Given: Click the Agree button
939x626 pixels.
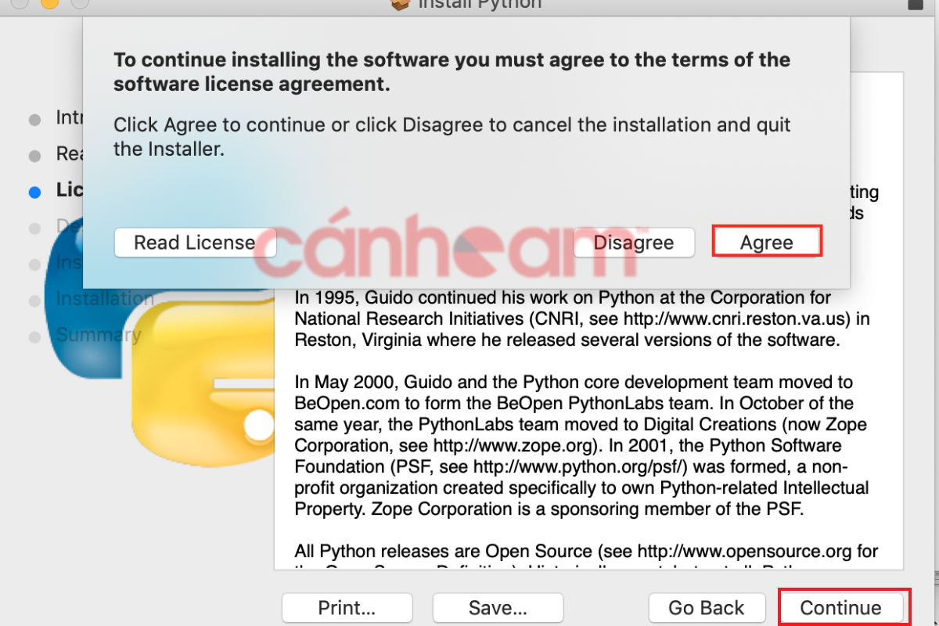Looking at the screenshot, I should coord(767,242).
